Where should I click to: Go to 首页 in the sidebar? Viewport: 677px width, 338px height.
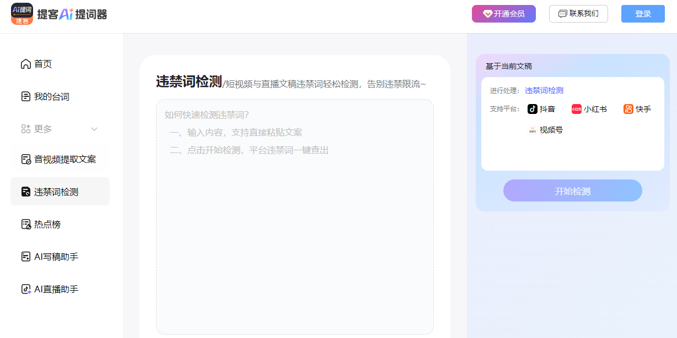click(43, 64)
